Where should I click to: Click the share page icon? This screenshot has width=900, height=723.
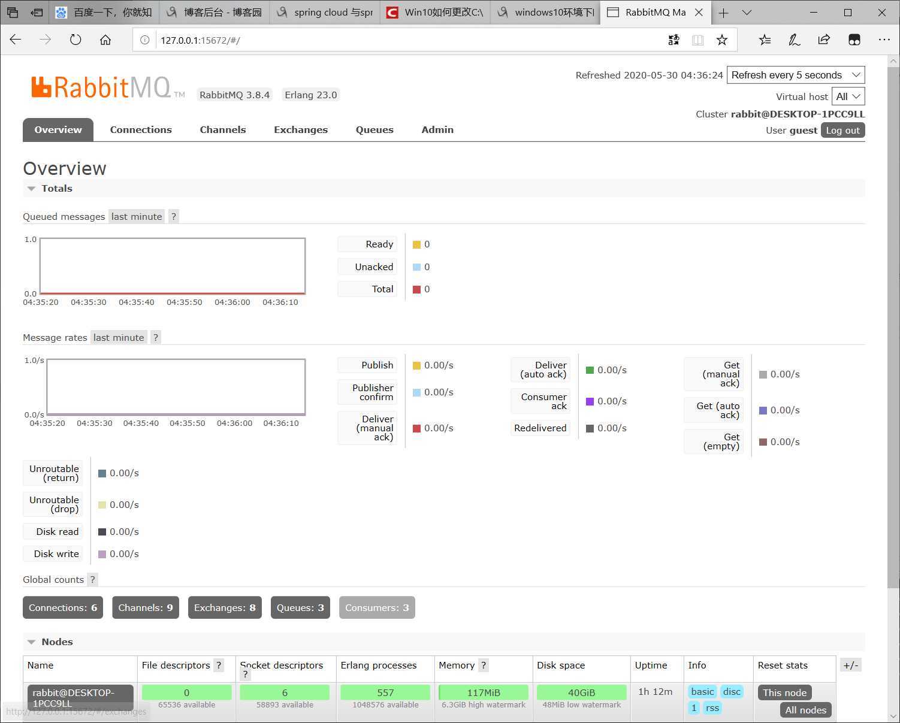(824, 40)
